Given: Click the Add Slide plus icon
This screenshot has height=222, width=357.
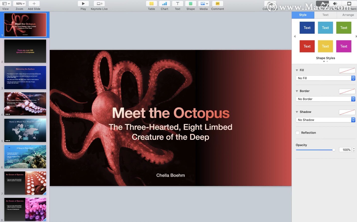Looking at the screenshot, I should pos(34,4).
